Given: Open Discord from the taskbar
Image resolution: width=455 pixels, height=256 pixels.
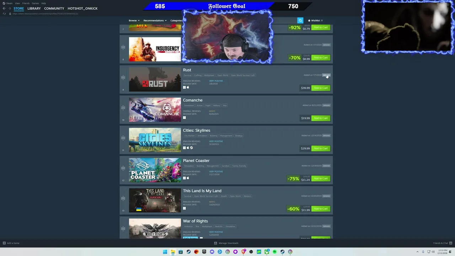Looking at the screenshot, I should (x=212, y=252).
